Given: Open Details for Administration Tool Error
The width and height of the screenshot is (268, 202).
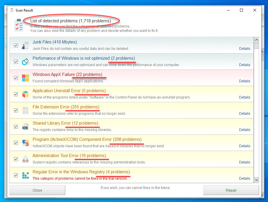Looking at the screenshot, I should [x=245, y=162].
